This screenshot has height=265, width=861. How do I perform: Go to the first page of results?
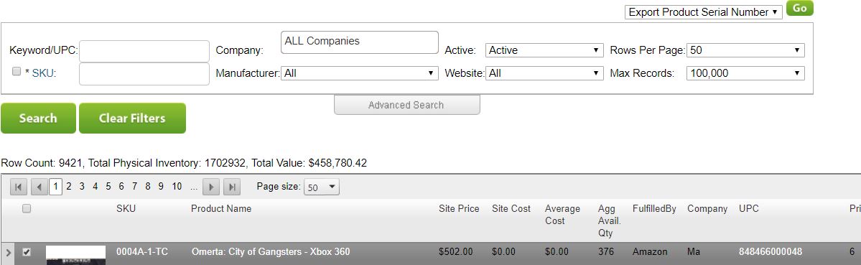click(18, 187)
